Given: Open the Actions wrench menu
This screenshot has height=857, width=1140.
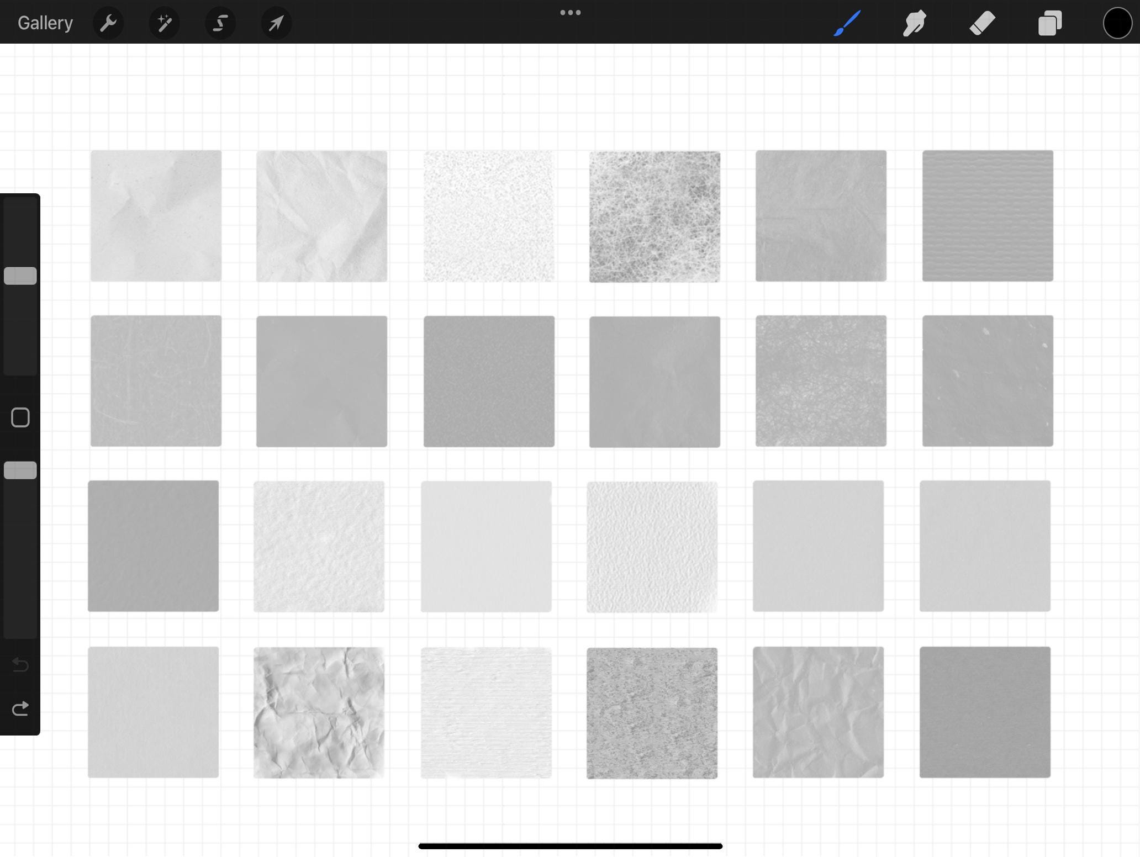Looking at the screenshot, I should (x=108, y=23).
